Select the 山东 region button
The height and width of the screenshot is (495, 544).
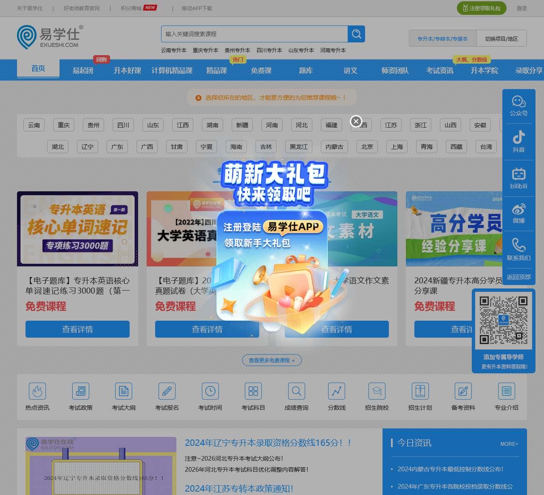click(x=153, y=125)
